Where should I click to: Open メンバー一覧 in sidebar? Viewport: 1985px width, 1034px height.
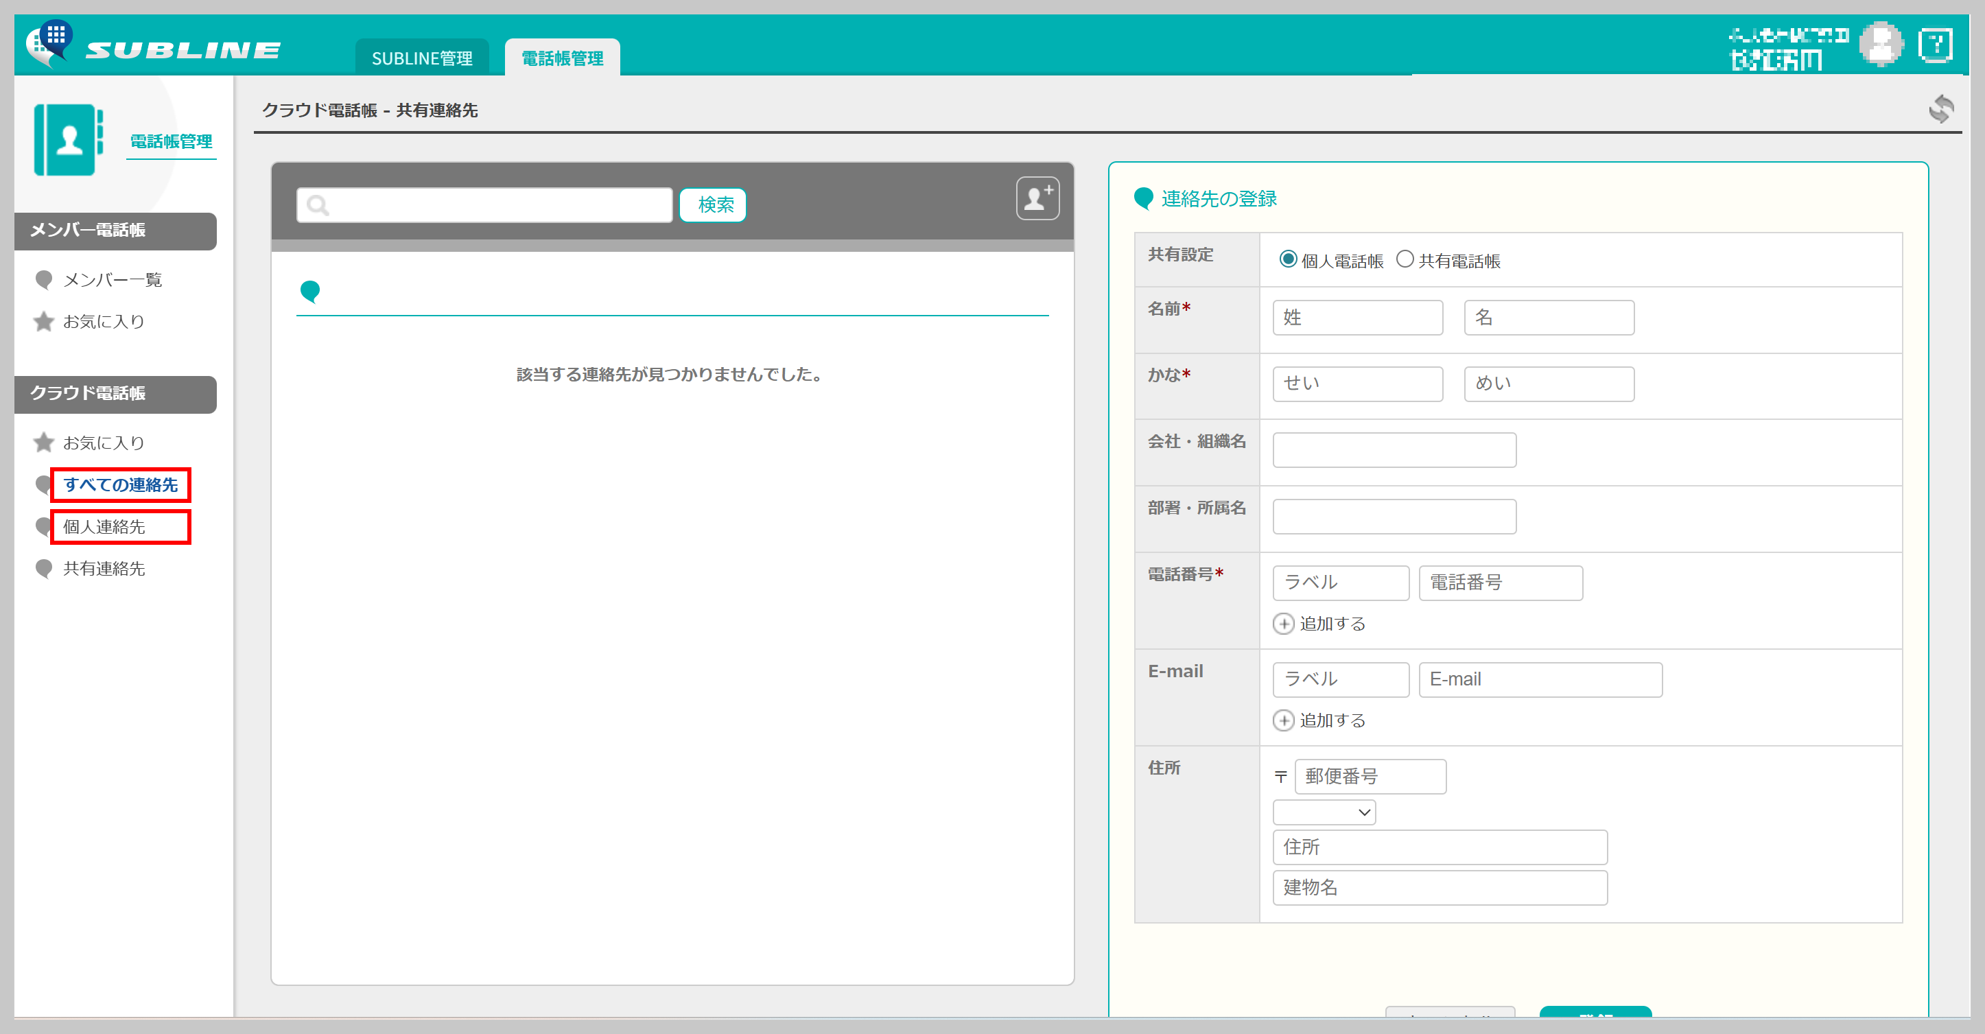113,280
